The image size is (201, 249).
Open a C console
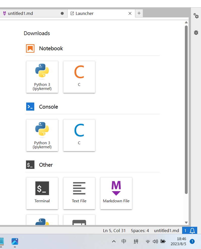[79, 135]
